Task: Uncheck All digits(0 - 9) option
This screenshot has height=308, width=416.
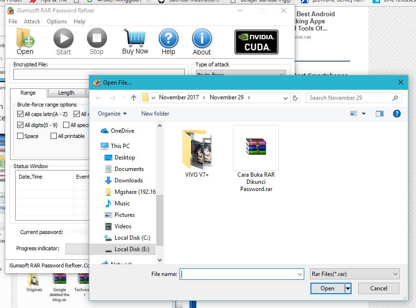Action: [20, 125]
